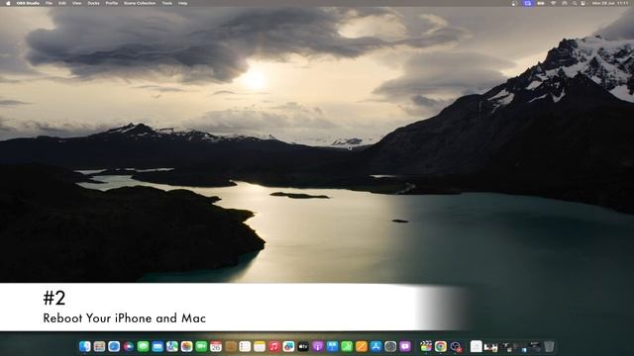The width and height of the screenshot is (634, 356).
Task: Open Freeform app in the Dock
Action: pyautogui.click(x=288, y=346)
